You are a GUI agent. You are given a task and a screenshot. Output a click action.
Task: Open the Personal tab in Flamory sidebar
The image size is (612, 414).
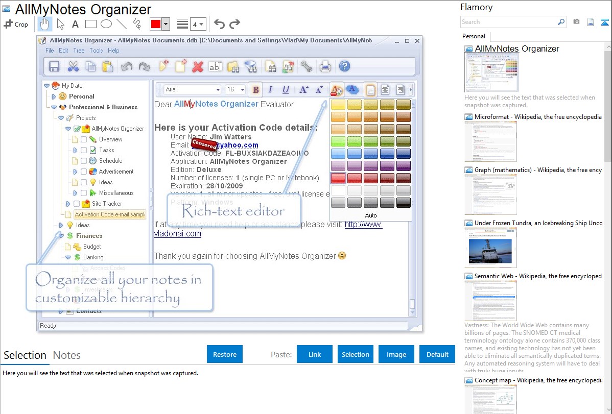coord(474,36)
